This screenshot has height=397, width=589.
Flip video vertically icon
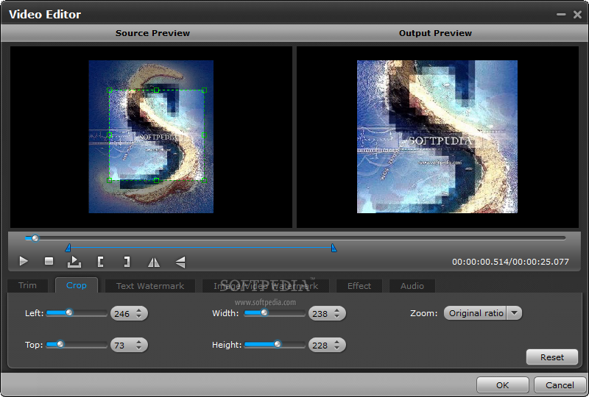[180, 262]
